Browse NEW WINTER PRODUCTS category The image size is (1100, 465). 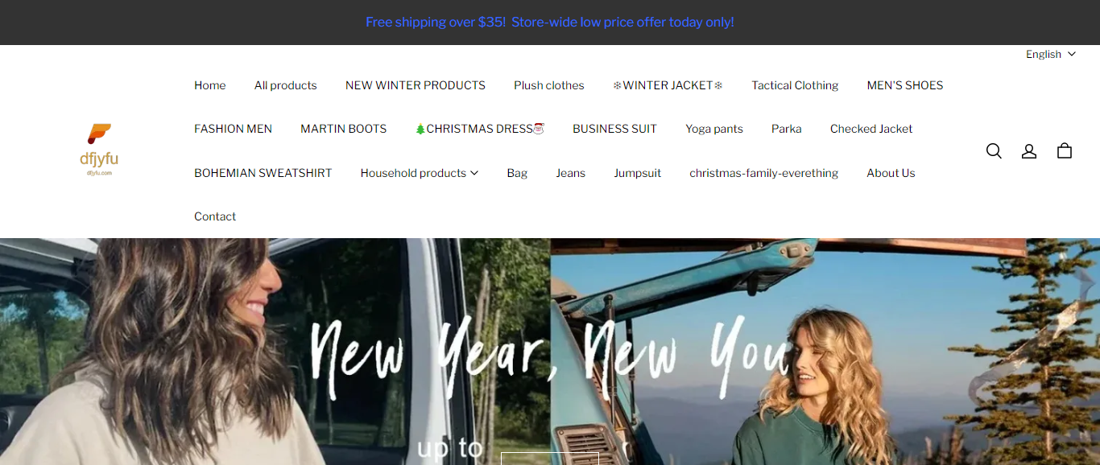pos(416,85)
